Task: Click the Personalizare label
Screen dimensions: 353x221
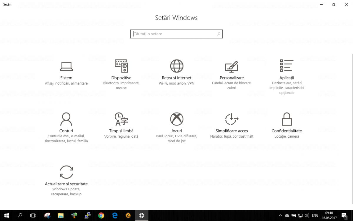Action: pos(232,78)
